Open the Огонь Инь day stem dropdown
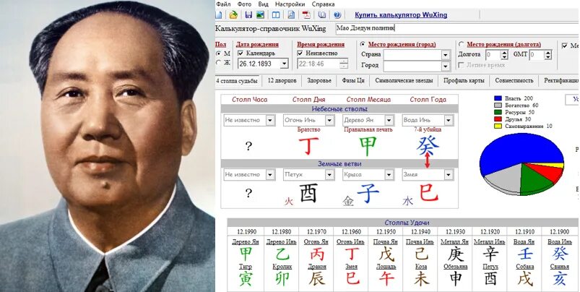Viewport: 580px width, 292px height. (x=330, y=120)
